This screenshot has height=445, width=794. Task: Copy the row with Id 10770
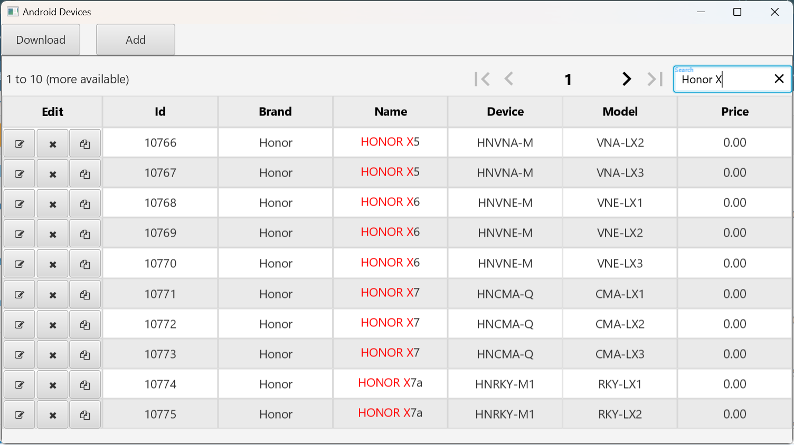click(85, 264)
